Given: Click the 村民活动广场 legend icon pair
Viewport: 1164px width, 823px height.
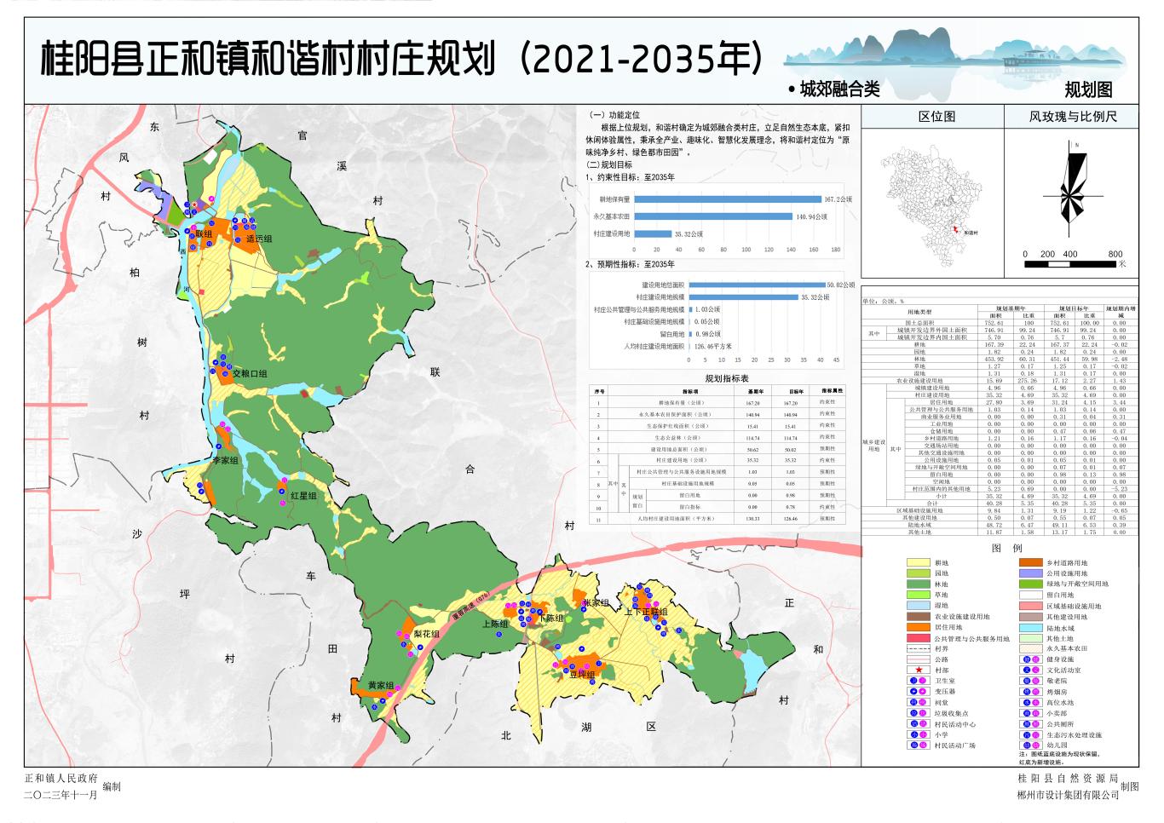Looking at the screenshot, I should click(918, 745).
